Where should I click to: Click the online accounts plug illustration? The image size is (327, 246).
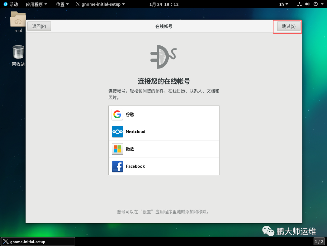click(163, 57)
